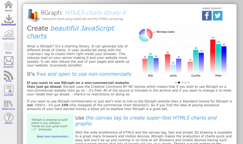
Task: Click the Download sidebar icon
Action: tap(9, 19)
